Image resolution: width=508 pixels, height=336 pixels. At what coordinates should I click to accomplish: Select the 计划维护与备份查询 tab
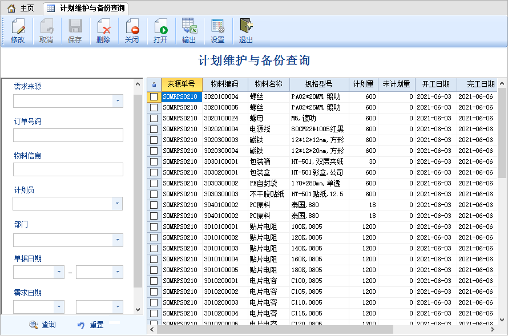[86, 9]
